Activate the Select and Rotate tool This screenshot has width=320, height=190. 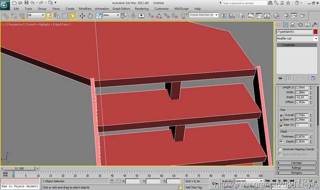(90, 16)
